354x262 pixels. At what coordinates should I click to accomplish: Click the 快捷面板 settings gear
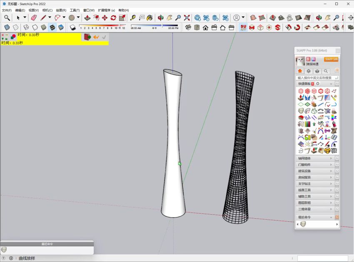pos(318,84)
